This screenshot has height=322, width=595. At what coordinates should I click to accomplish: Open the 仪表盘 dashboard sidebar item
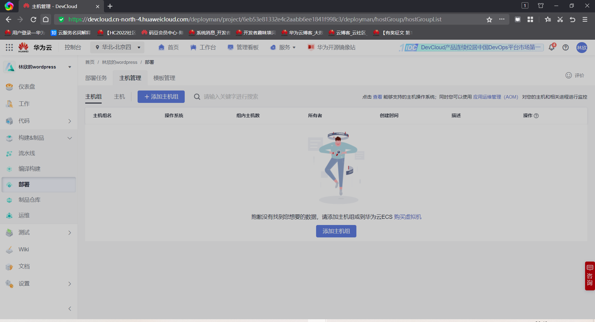pyautogui.click(x=39, y=87)
